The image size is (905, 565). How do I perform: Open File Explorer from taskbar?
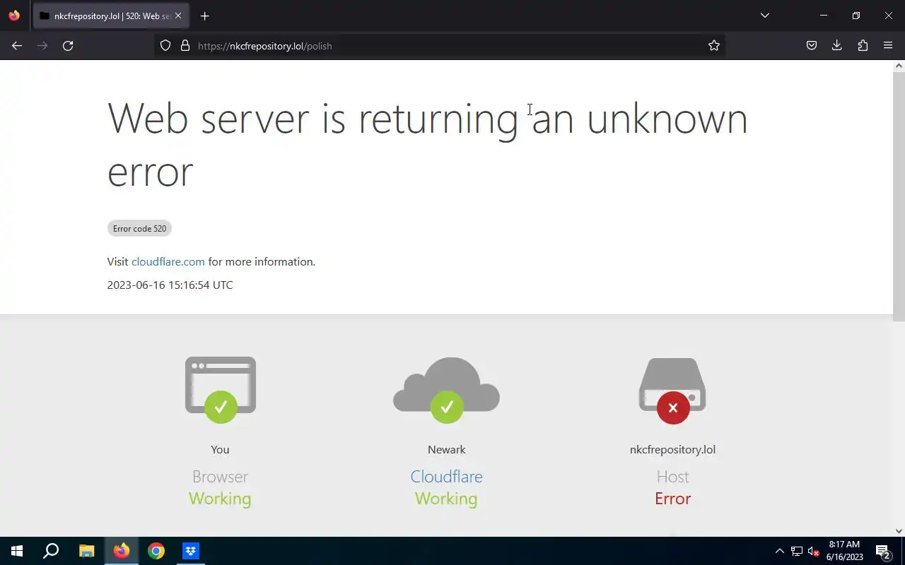(86, 551)
